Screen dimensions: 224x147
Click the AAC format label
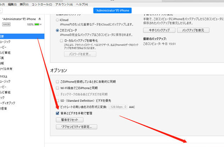132,107
